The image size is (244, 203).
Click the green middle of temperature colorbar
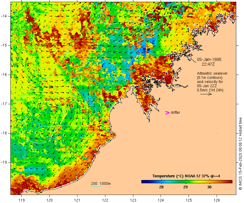tap(187, 182)
